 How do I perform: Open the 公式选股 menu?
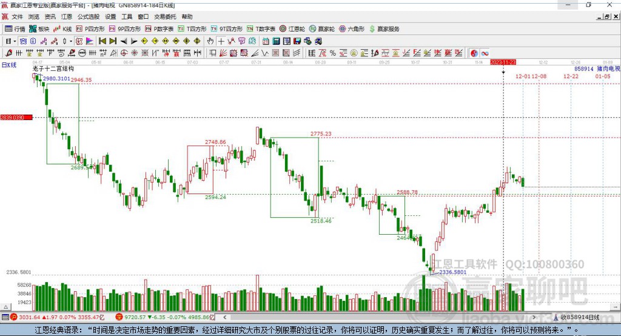point(89,16)
